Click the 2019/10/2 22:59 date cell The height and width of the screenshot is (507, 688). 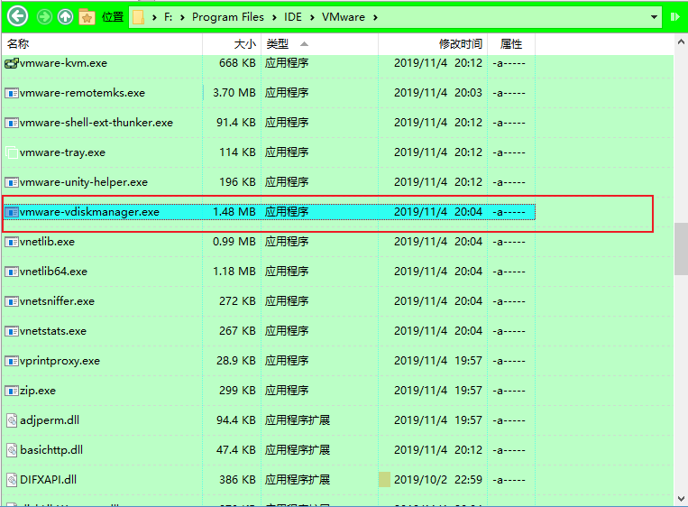point(438,480)
